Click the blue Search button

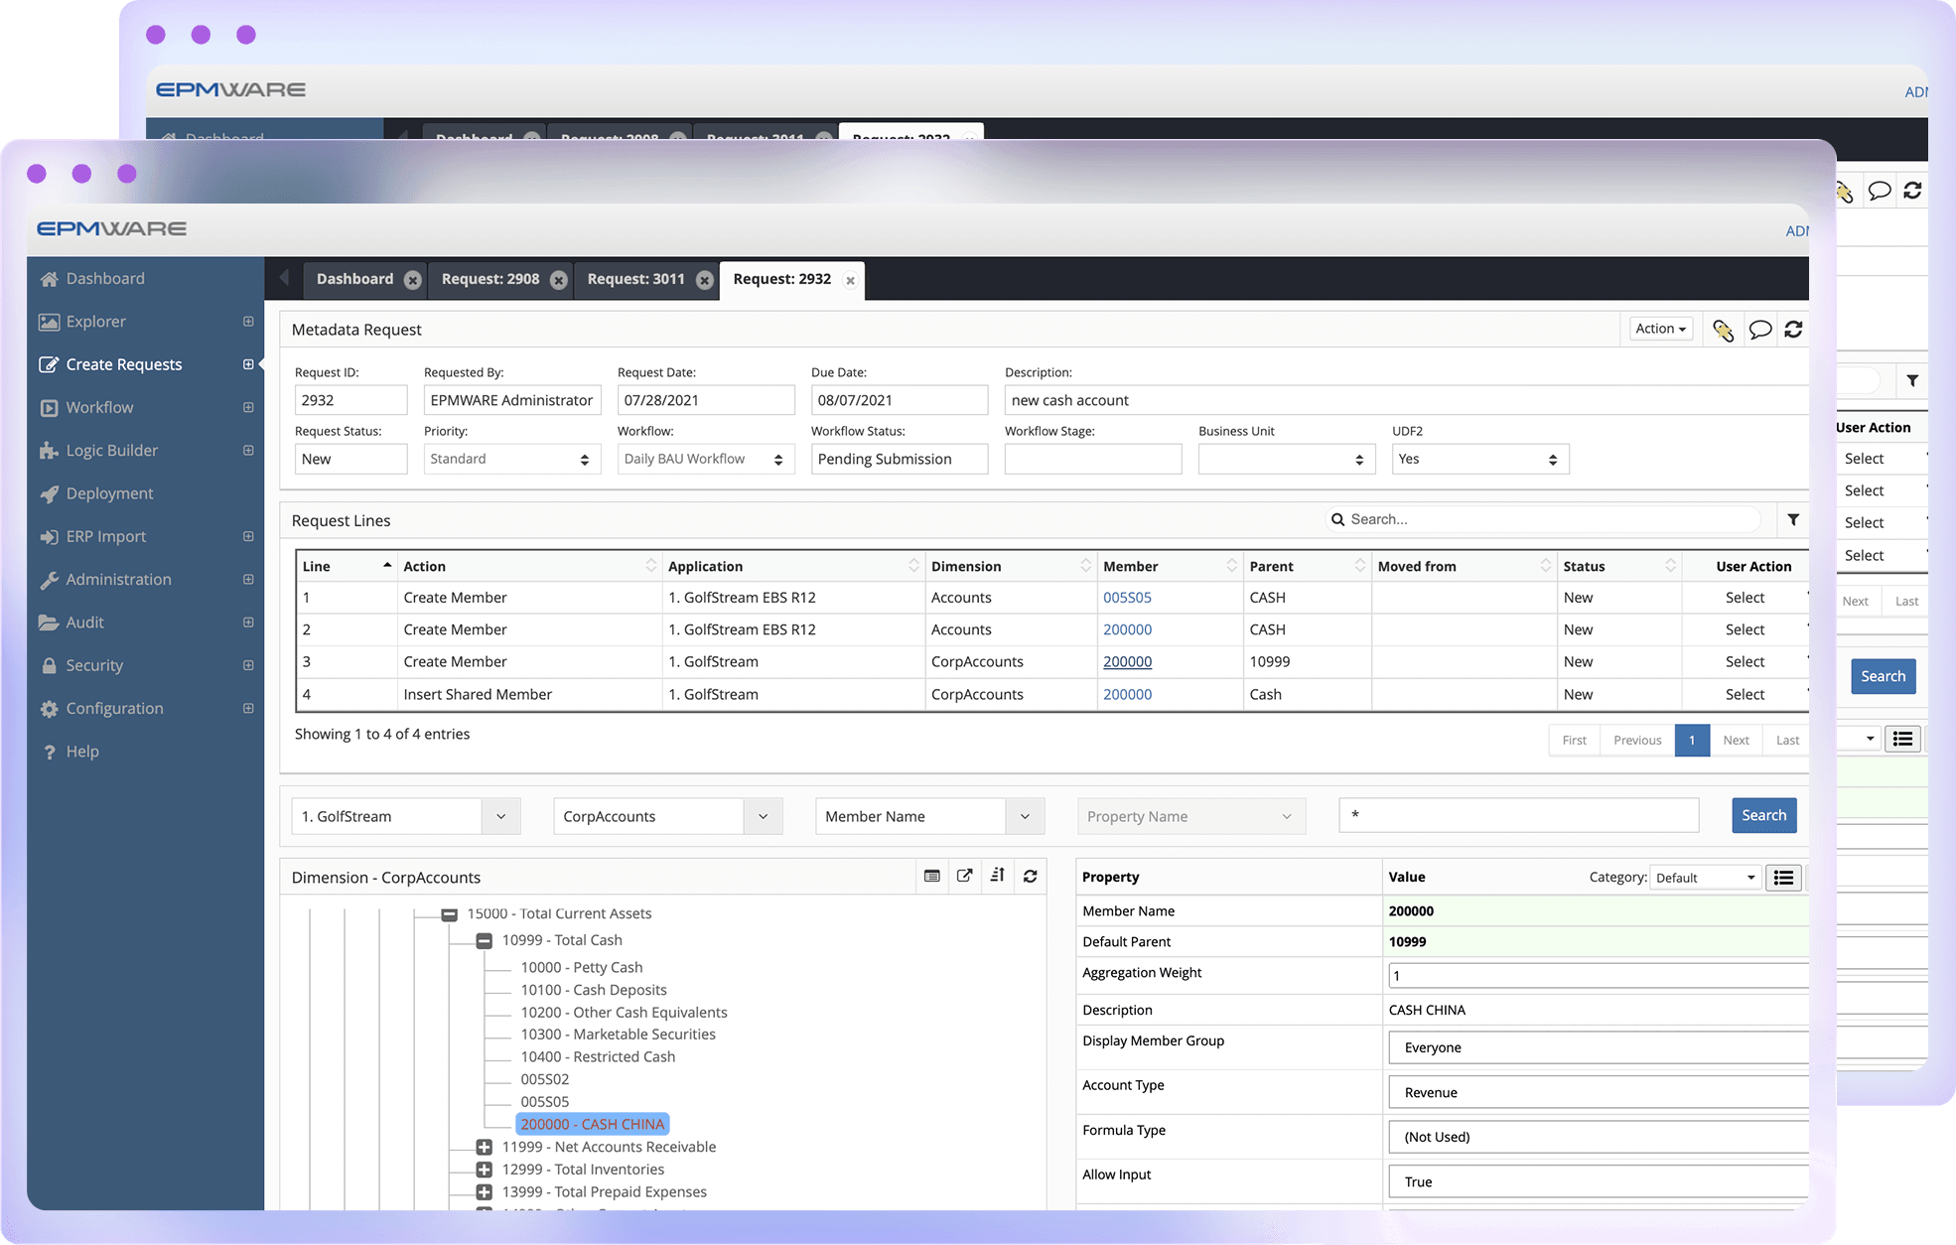(1763, 815)
